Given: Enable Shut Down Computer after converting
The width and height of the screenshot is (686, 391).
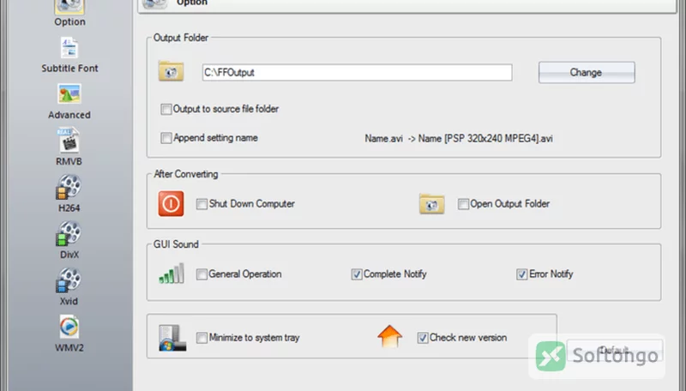Looking at the screenshot, I should tap(202, 204).
